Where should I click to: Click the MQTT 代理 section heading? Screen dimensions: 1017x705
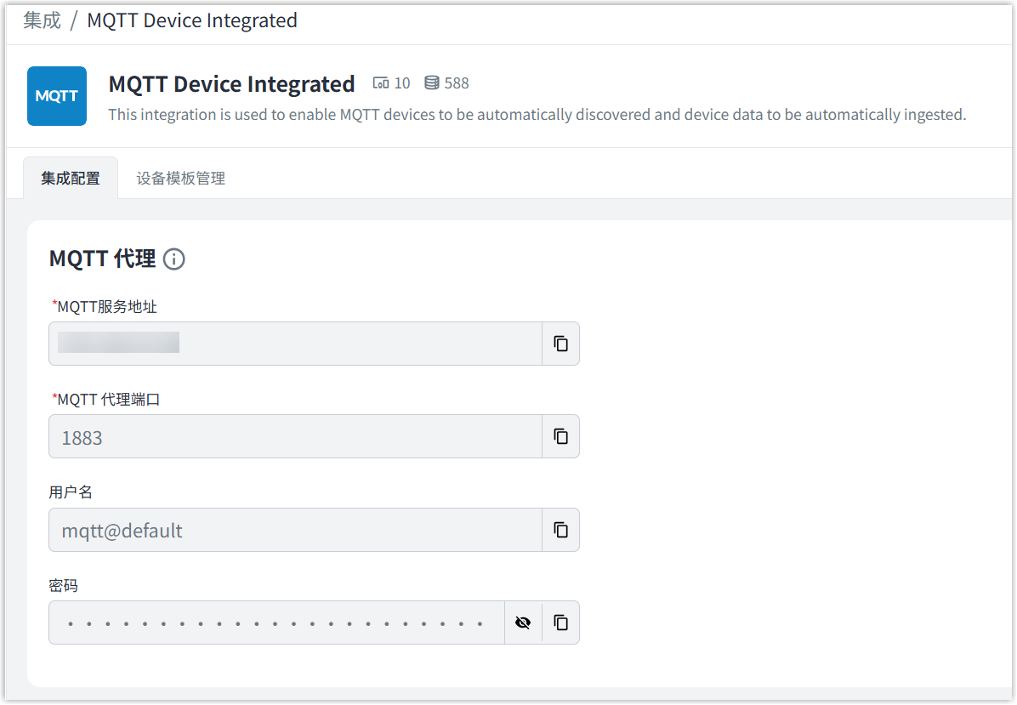[102, 259]
